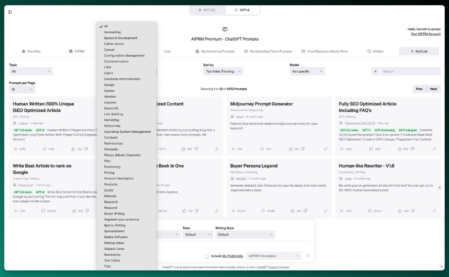449x277 pixels.
Task: Click the AIPRM verified badge icon
Action: pyautogui.click(x=71, y=52)
